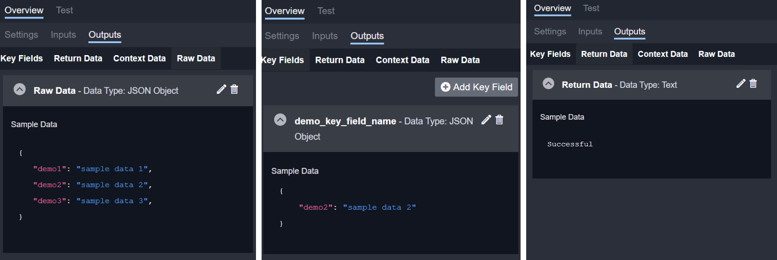This screenshot has width=777, height=260.
Task: Click the "Successful" sample data text
Action: (570, 144)
